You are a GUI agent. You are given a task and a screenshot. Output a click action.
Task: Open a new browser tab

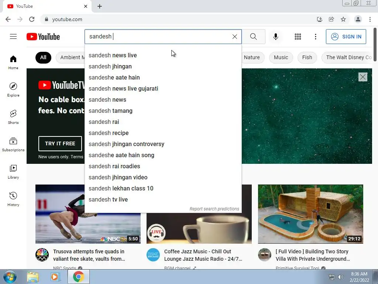point(100,6)
